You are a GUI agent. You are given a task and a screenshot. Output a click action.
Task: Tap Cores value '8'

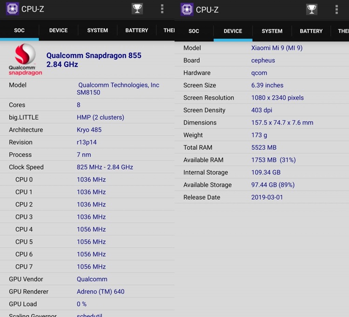79,105
